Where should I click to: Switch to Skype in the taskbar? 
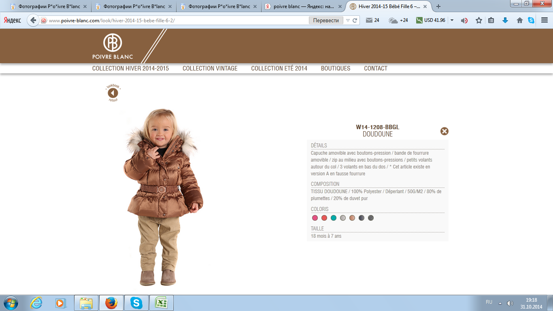click(136, 303)
